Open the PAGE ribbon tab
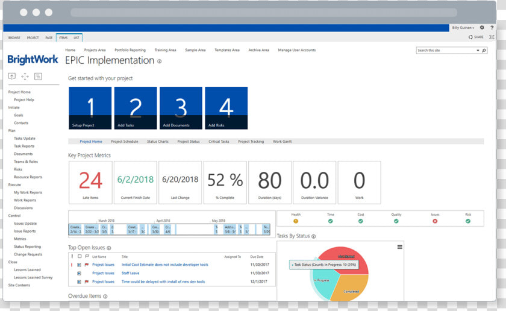This screenshot has width=506, height=311. pos(49,38)
